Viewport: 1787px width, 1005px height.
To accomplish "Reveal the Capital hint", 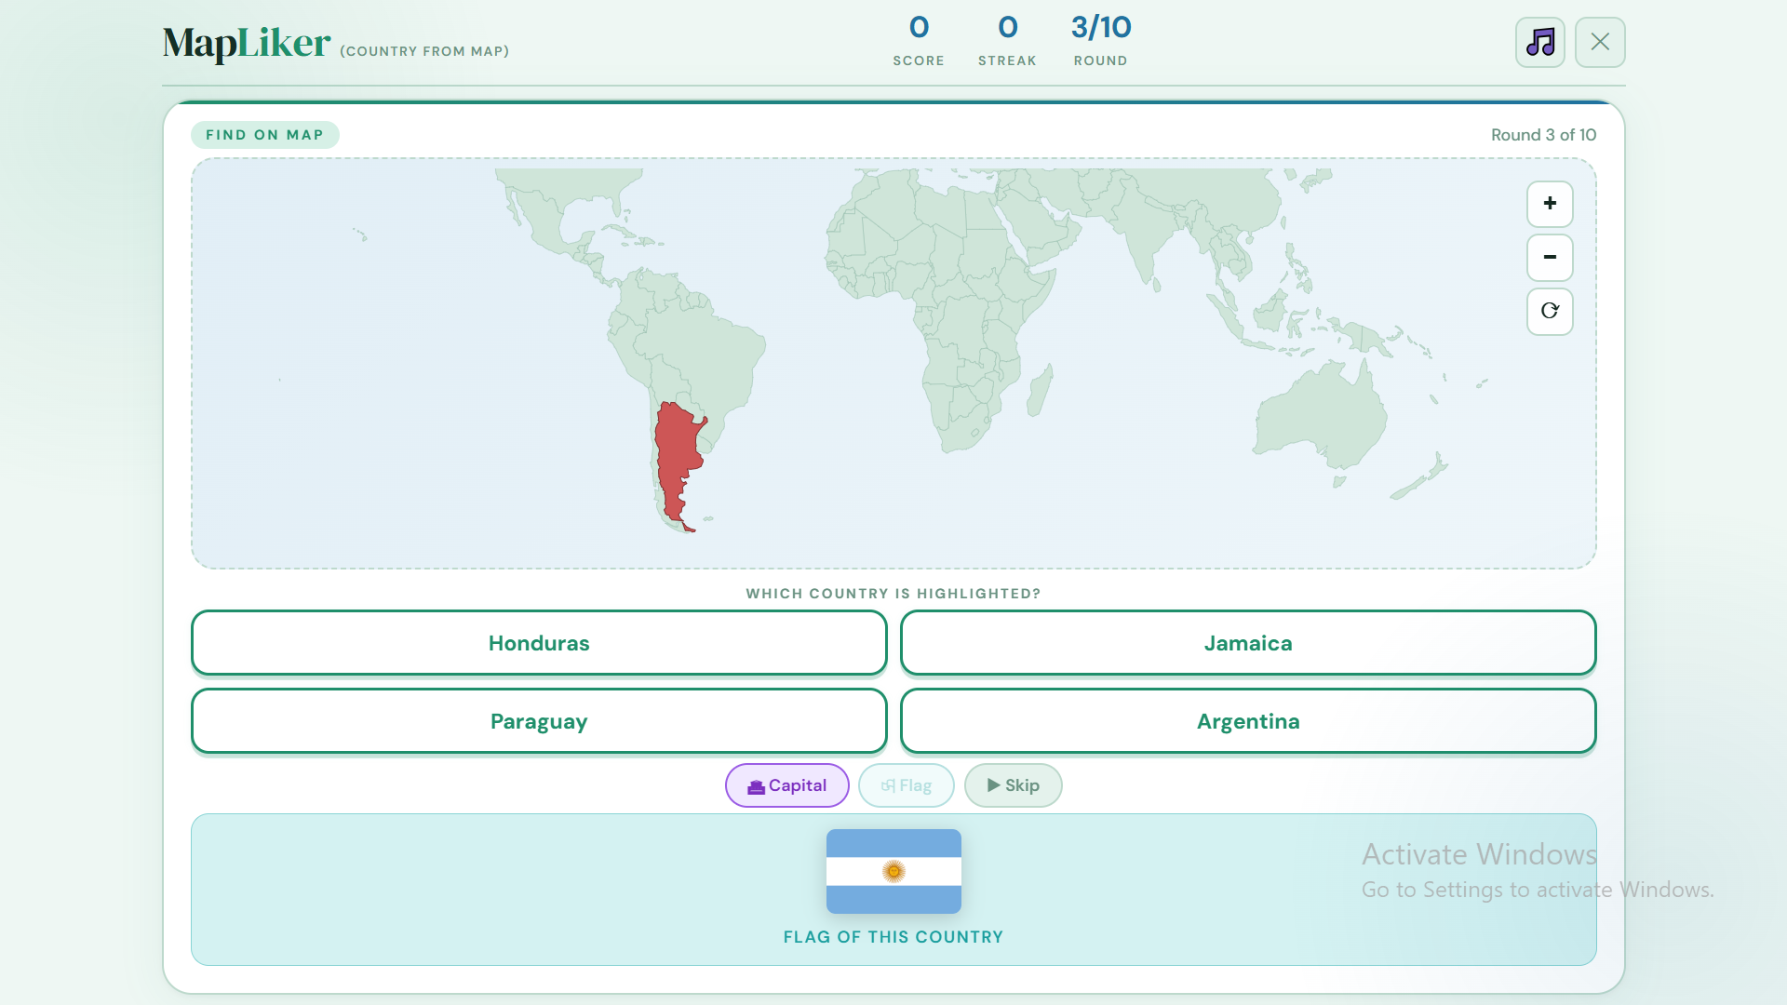I will [x=787, y=785].
